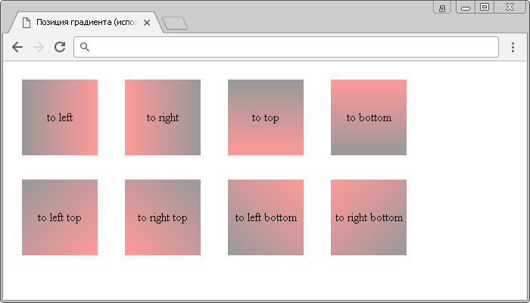Click the page icon on the tab
Image resolution: width=530 pixels, height=303 pixels.
(x=26, y=23)
